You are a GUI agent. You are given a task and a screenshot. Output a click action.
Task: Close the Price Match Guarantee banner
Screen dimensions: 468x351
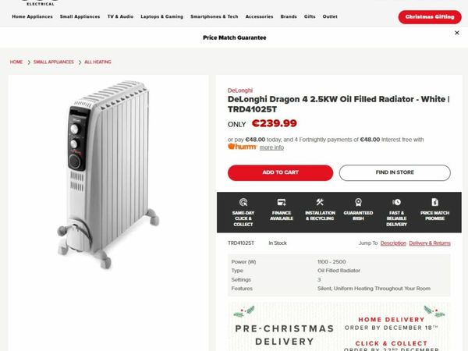pos(456,33)
